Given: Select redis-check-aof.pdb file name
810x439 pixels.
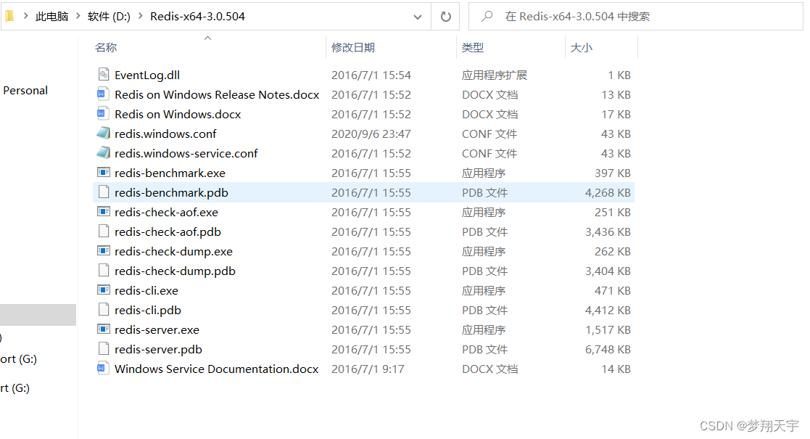Looking at the screenshot, I should click(168, 232).
